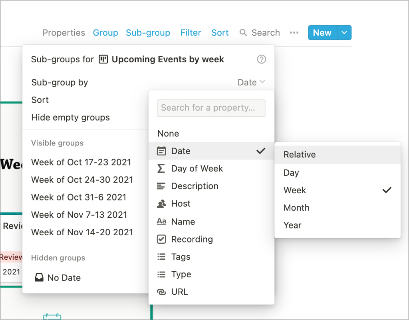This screenshot has height=320, width=409.
Task: Select the Recording checkbox property
Action: click(x=211, y=239)
